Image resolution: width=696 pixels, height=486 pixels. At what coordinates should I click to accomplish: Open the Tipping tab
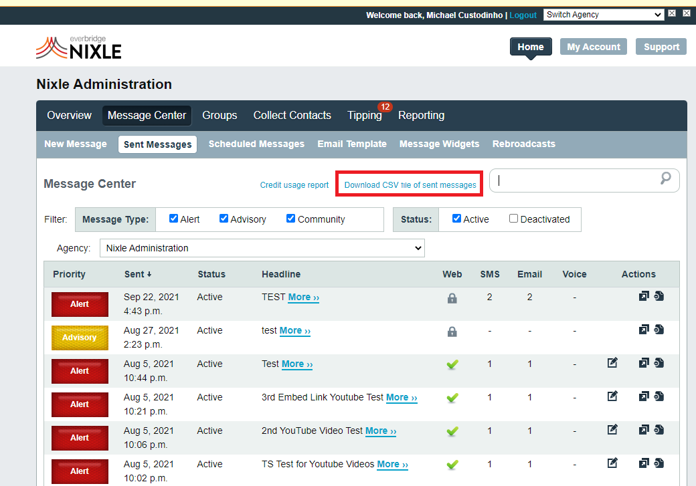pyautogui.click(x=365, y=115)
